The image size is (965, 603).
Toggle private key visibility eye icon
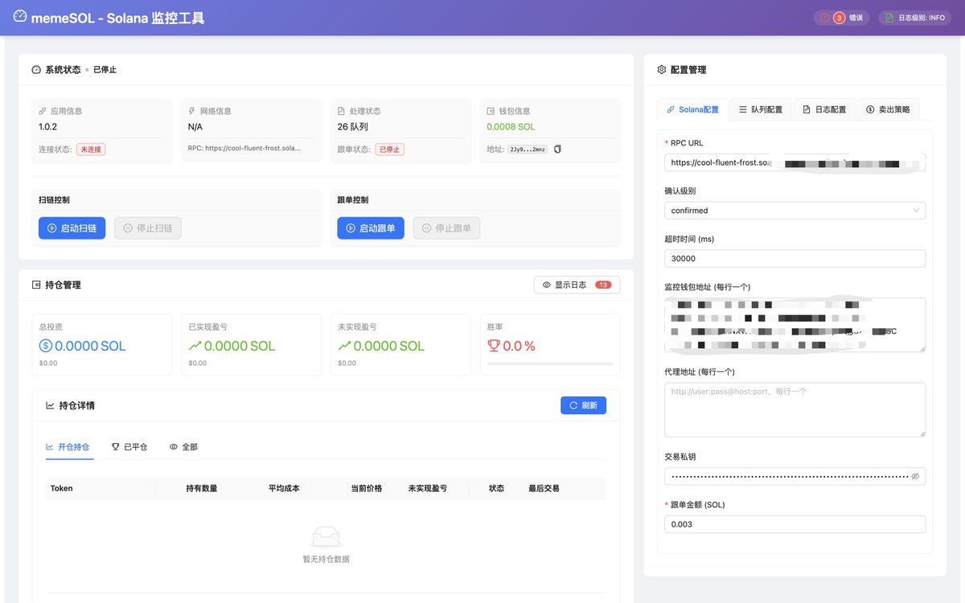[915, 476]
